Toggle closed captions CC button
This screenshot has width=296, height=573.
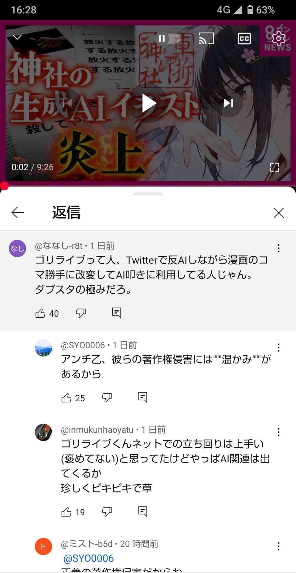coord(244,38)
